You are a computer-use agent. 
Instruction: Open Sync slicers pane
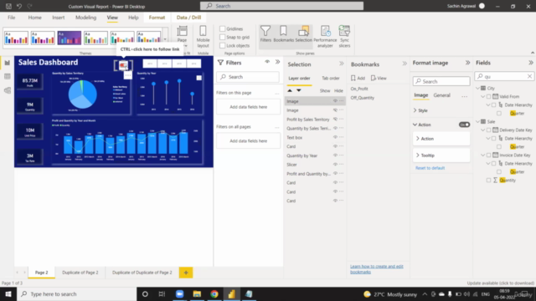(344, 36)
